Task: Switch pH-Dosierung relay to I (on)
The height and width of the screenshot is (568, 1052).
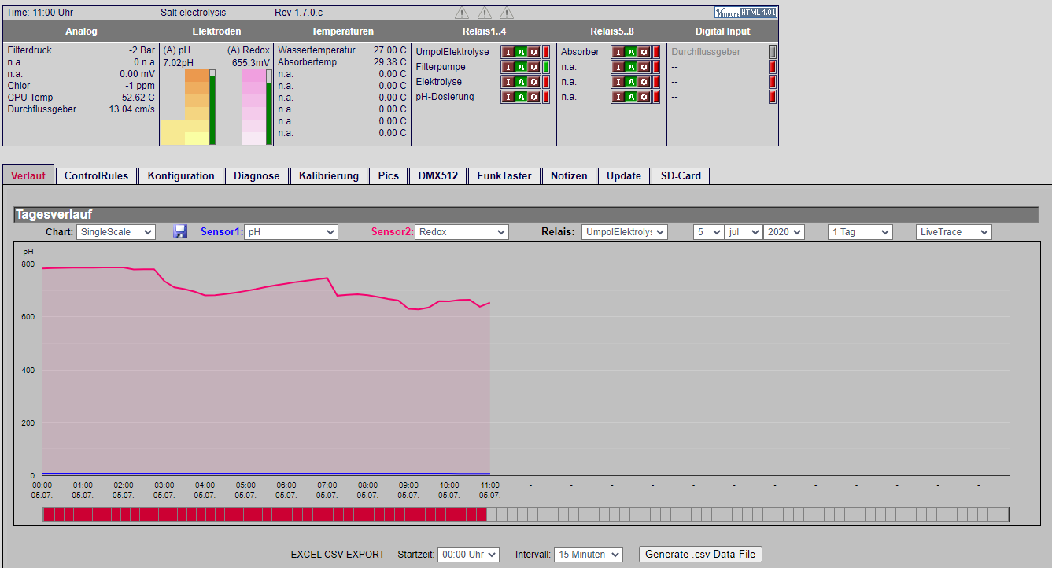Action: [x=508, y=97]
